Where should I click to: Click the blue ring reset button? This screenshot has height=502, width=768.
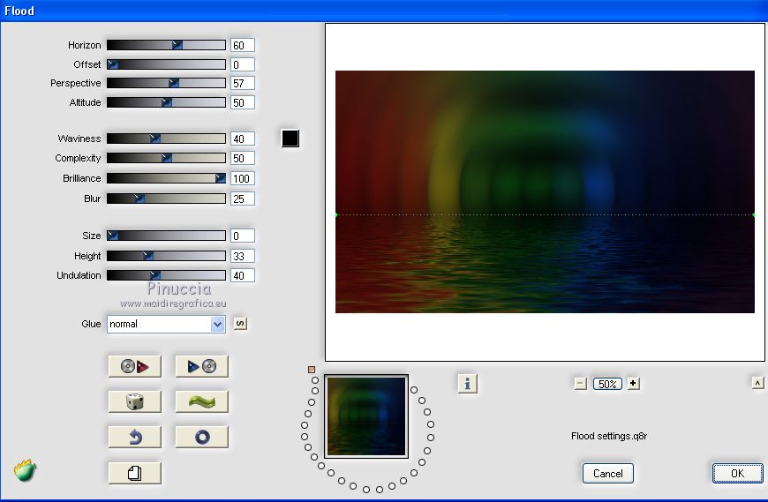pos(202,437)
